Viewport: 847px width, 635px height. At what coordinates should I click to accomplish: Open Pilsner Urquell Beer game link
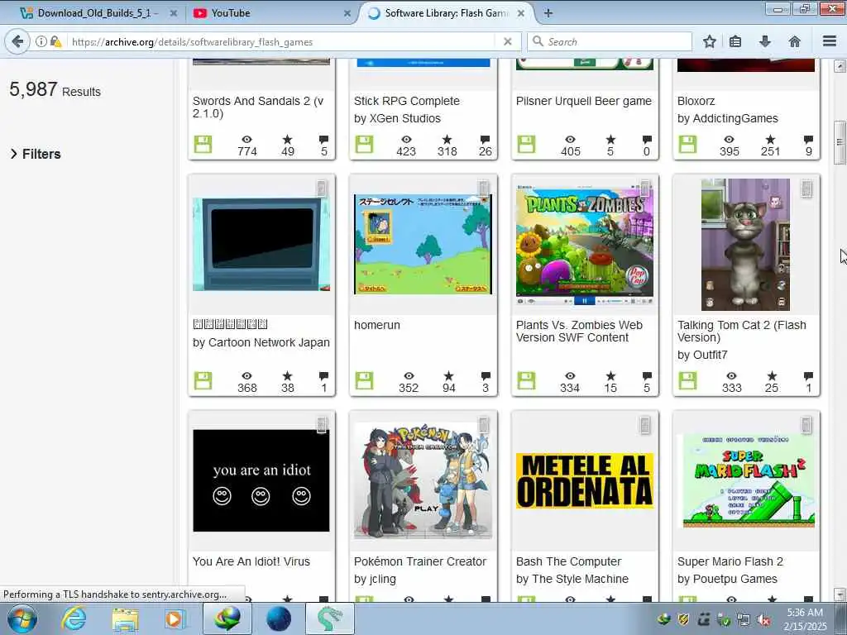(x=583, y=101)
